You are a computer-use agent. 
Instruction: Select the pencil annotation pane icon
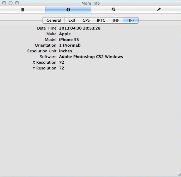pos(159,9)
